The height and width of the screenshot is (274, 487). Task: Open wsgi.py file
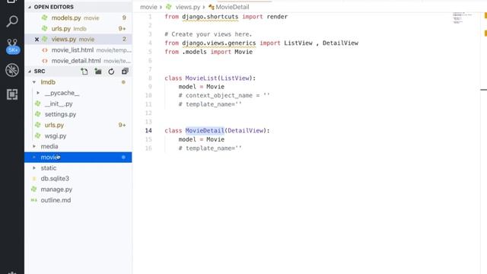[78, 135]
